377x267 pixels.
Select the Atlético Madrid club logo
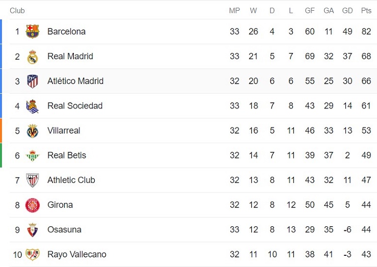(33, 81)
